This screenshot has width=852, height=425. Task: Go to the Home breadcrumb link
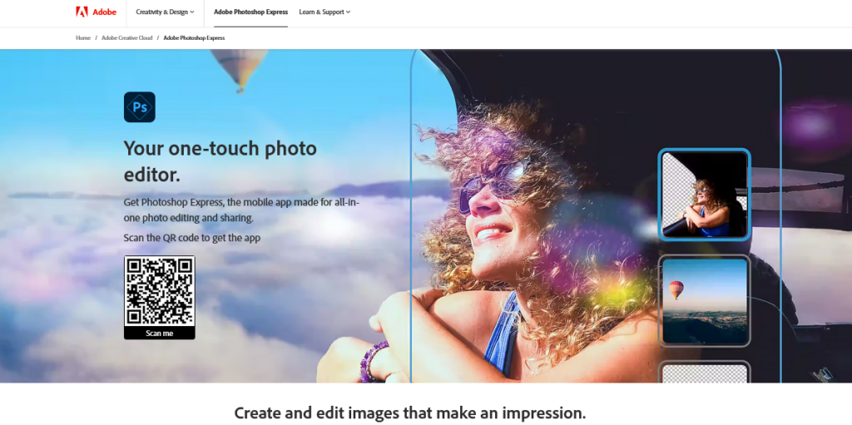(x=83, y=38)
